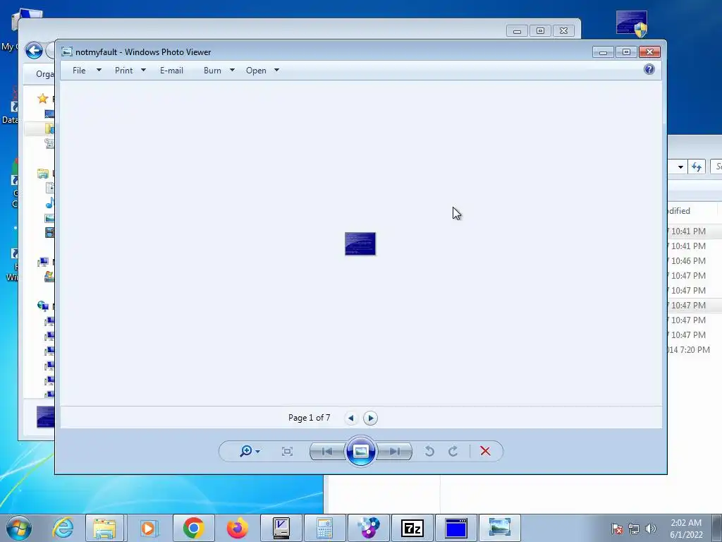Viewport: 722px width, 542px height.
Task: Rotate image counterclockwise
Action: (429, 451)
